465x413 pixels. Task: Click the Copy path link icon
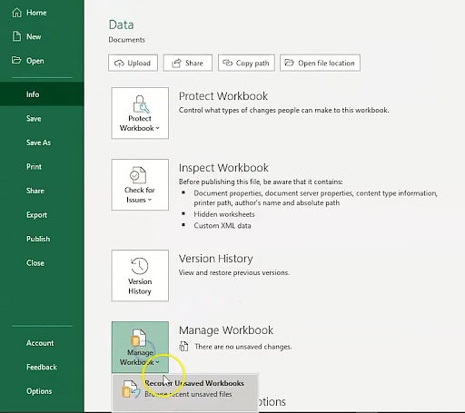[227, 63]
